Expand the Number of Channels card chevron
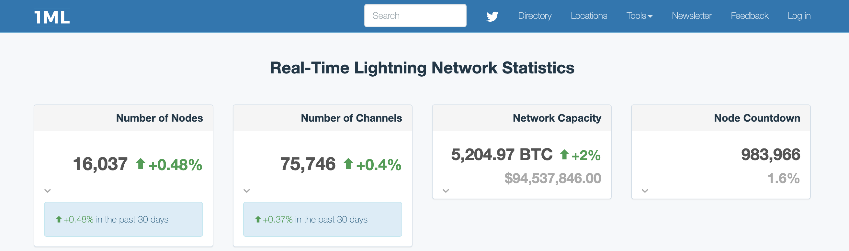The height and width of the screenshot is (251, 849). tap(247, 191)
